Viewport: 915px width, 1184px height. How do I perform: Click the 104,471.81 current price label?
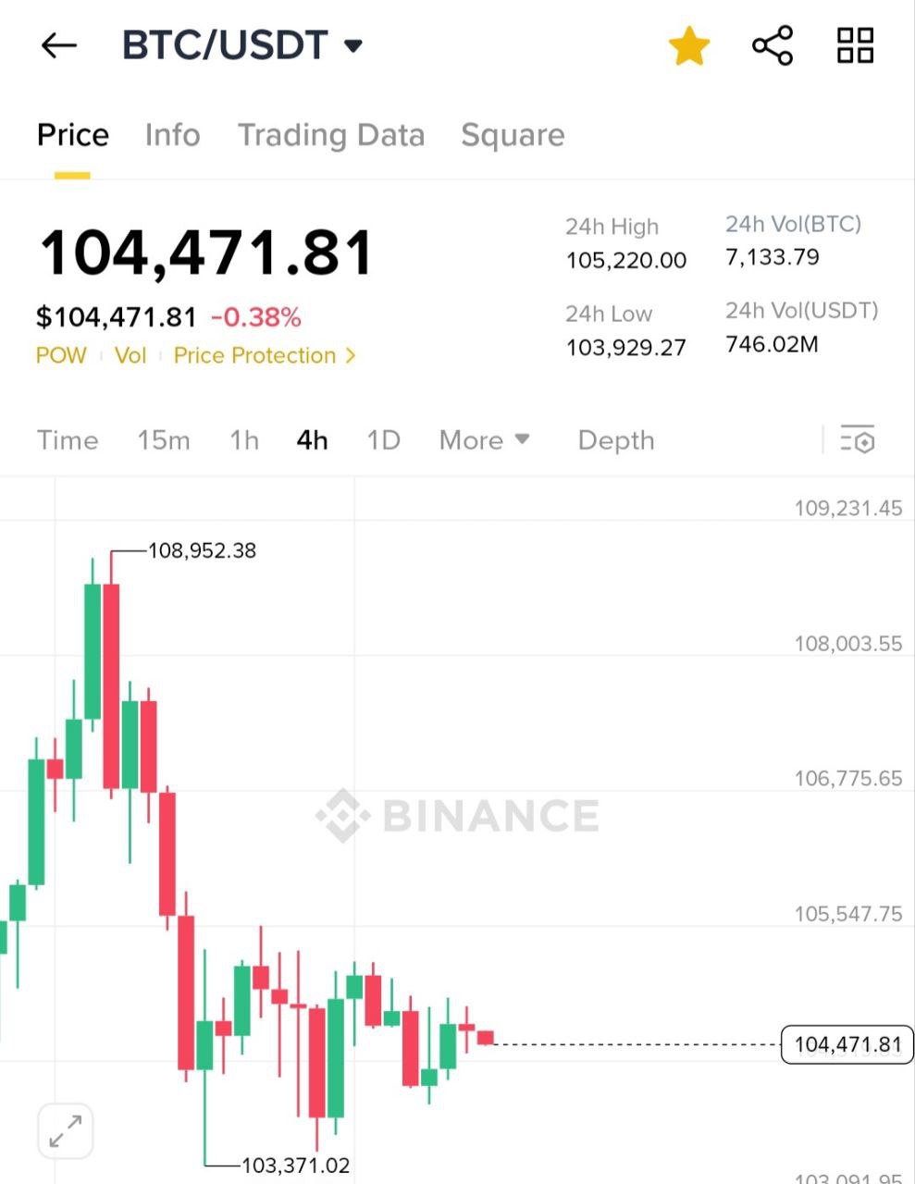(x=848, y=1045)
